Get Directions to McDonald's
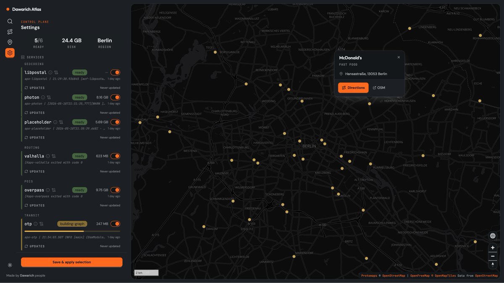Image resolution: width=504 pixels, height=283 pixels. tap(353, 88)
